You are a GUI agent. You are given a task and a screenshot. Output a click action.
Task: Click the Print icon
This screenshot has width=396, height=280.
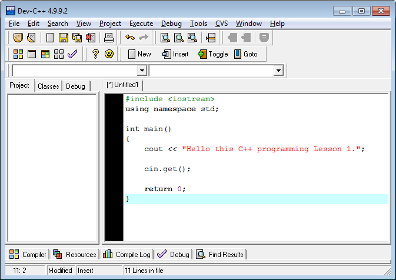[109, 38]
